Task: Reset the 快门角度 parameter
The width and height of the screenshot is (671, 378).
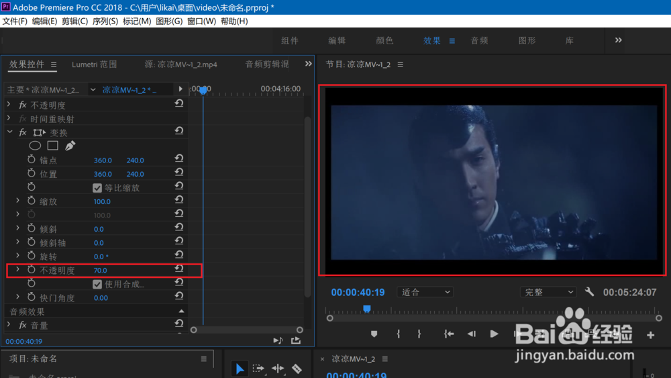Action: click(x=179, y=296)
